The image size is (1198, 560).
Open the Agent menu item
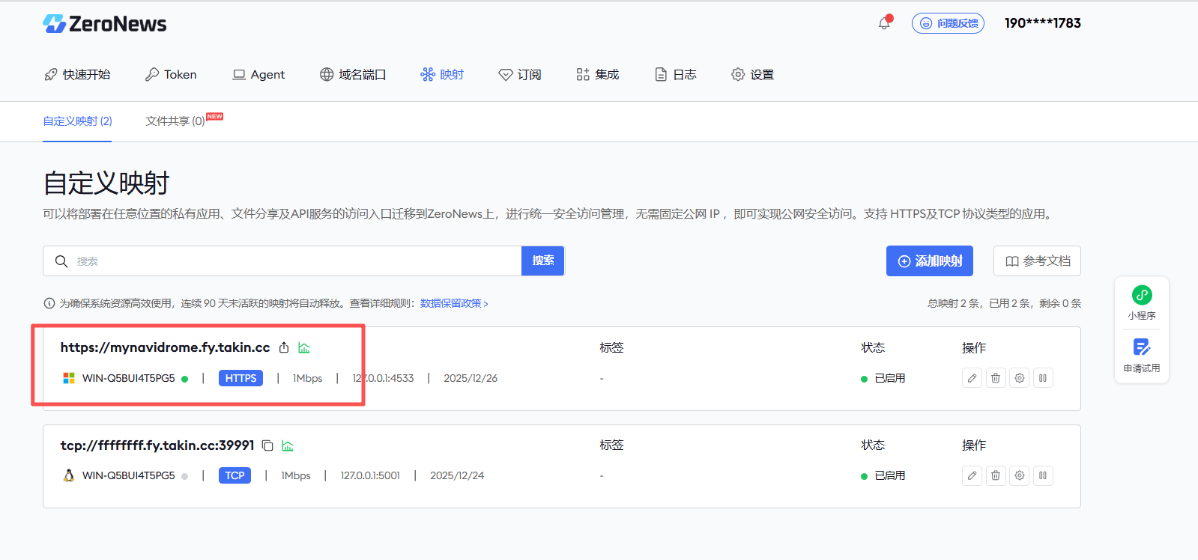[258, 74]
